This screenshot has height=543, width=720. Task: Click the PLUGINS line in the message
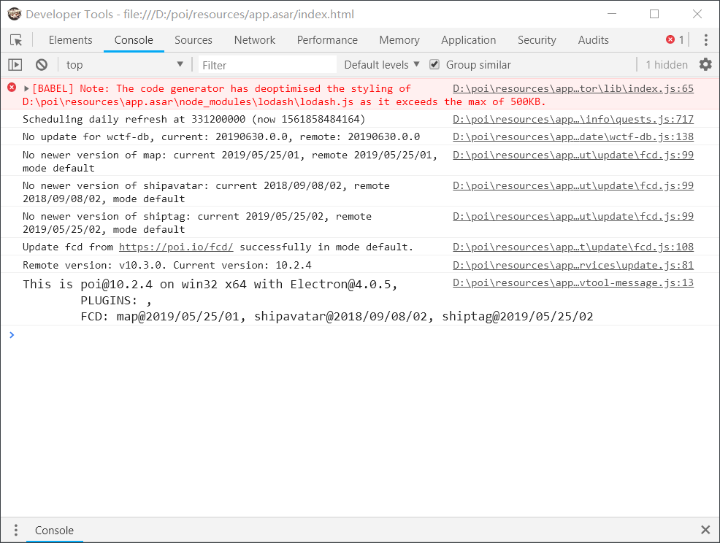point(115,301)
